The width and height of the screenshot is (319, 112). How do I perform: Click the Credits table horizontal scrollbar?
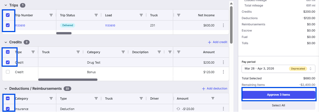click(68, 80)
